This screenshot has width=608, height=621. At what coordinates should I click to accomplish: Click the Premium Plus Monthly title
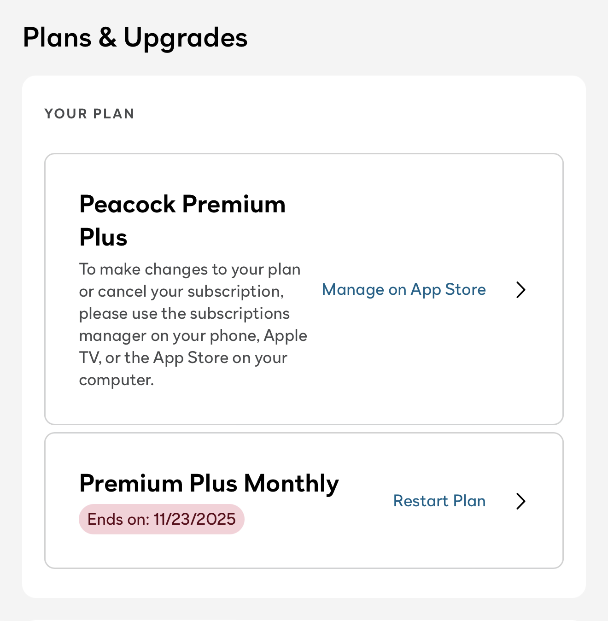click(209, 483)
